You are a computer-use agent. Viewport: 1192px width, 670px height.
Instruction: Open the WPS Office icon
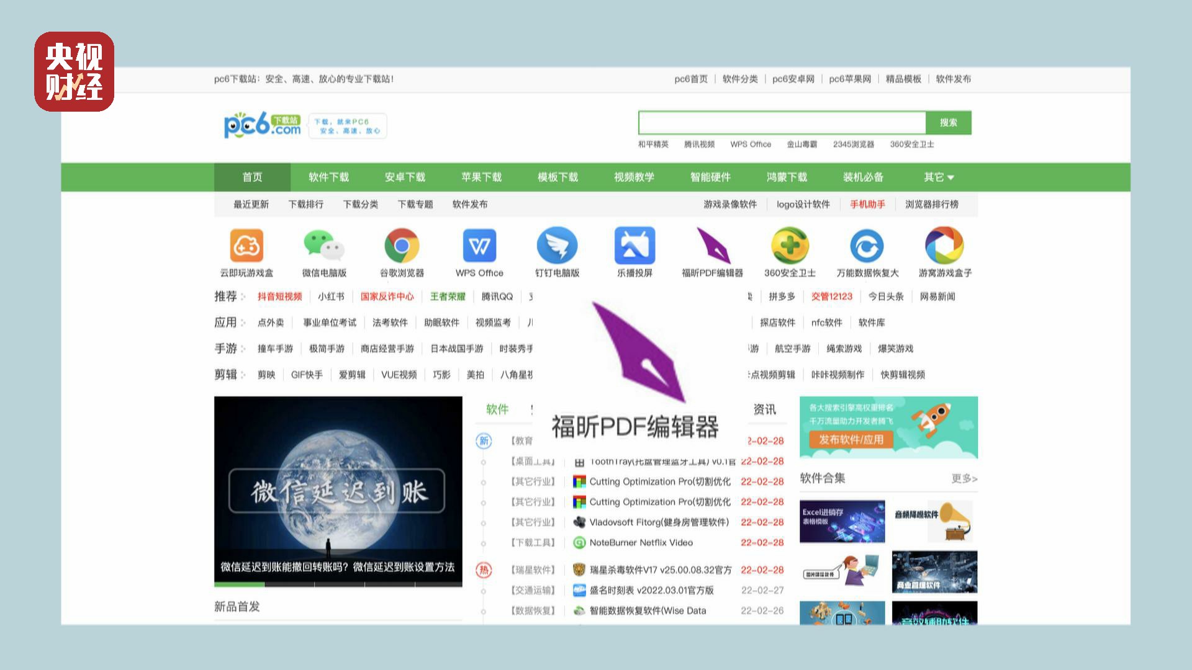pos(479,245)
